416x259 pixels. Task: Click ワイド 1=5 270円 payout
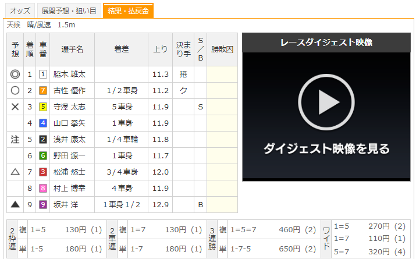[x=370, y=226]
